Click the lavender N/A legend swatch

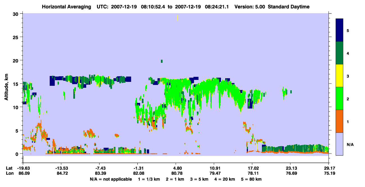pos(339,144)
